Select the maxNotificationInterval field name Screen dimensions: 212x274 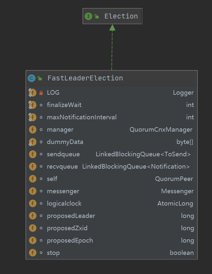click(x=82, y=117)
